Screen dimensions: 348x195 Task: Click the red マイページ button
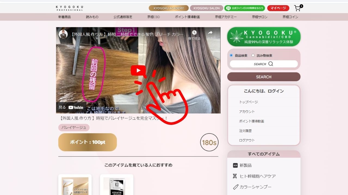278,8
